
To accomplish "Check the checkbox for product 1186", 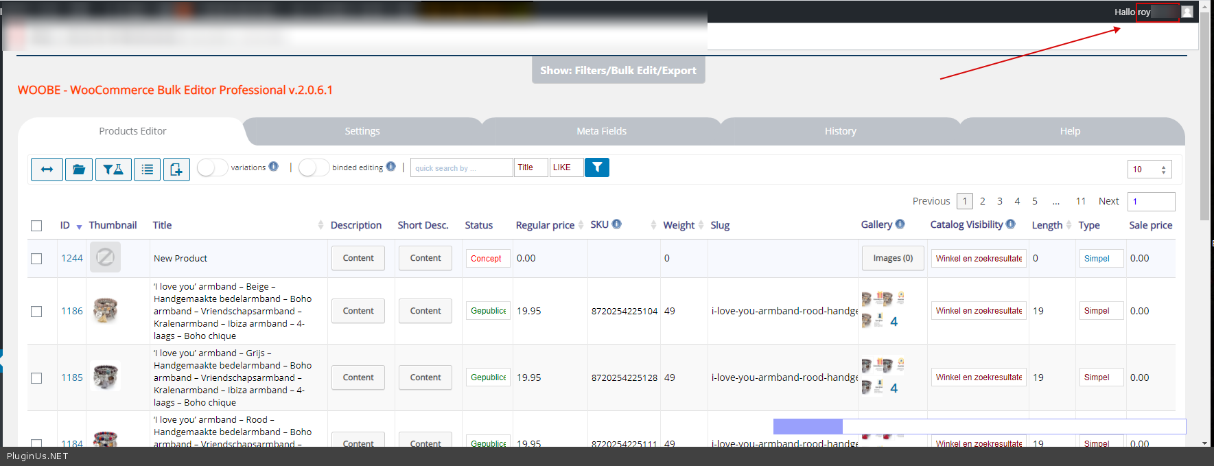I will coord(36,312).
